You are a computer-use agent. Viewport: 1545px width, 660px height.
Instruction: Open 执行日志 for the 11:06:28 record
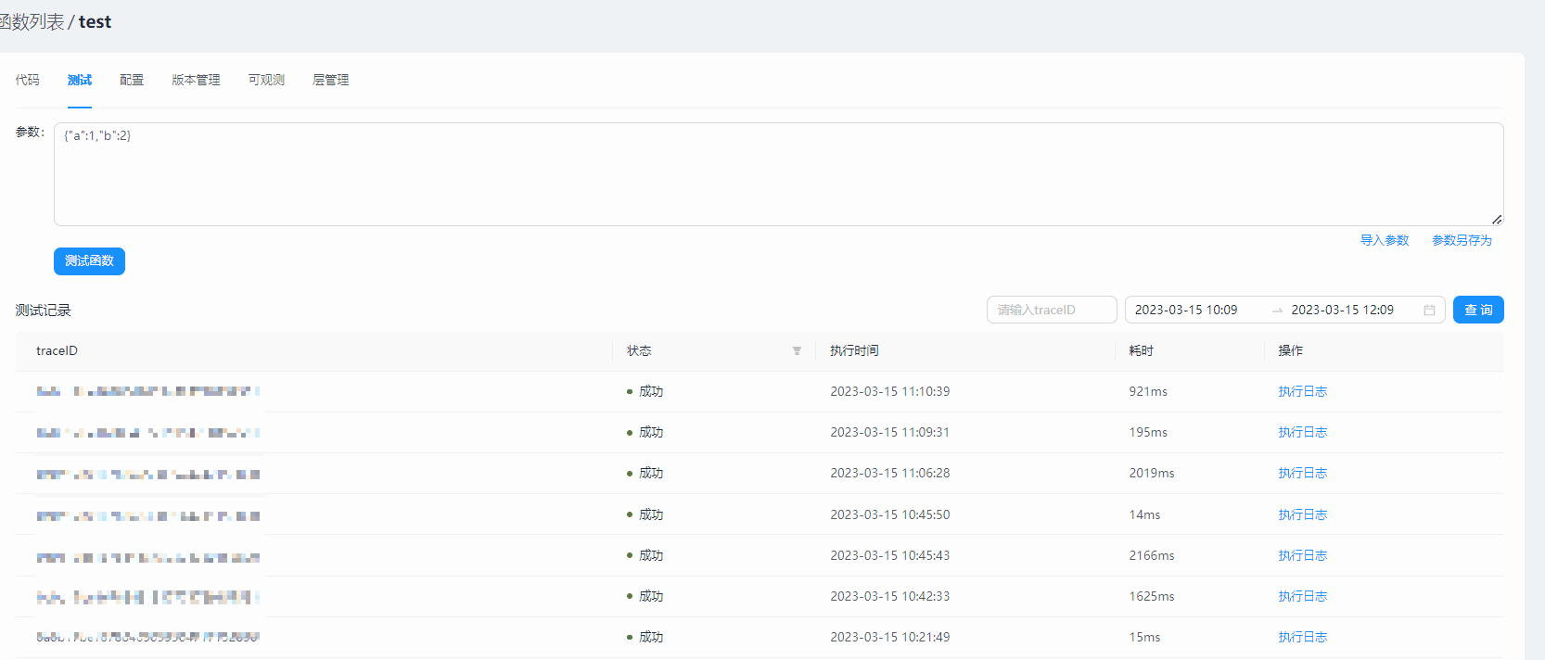coord(1302,473)
